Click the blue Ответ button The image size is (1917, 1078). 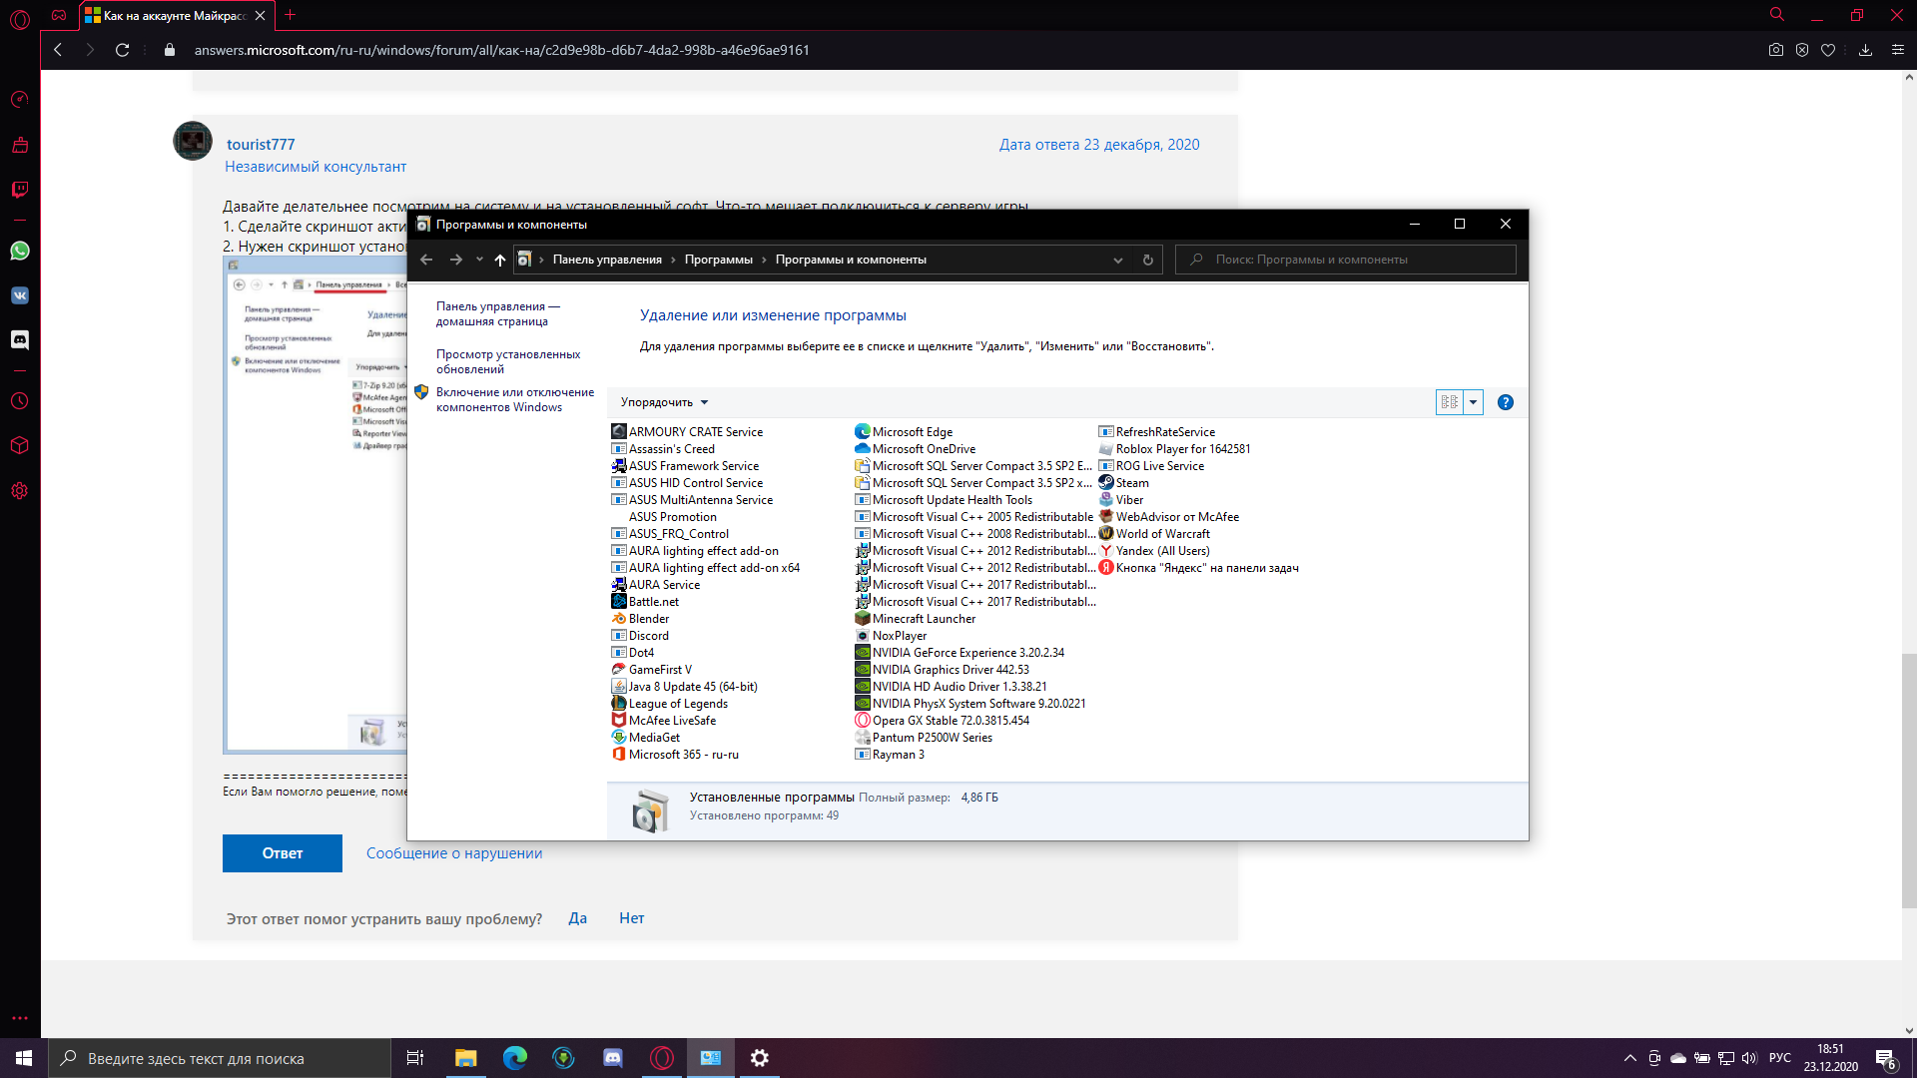coord(283,853)
